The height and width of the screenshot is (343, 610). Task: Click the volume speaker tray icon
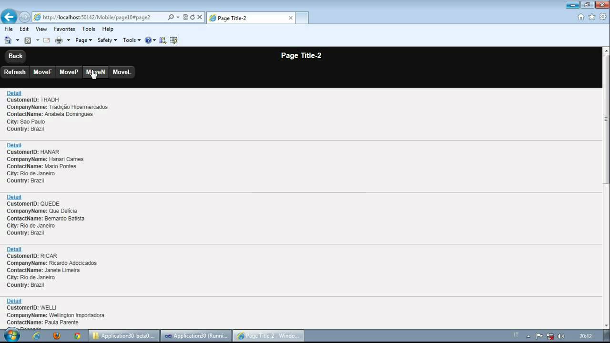(x=561, y=336)
